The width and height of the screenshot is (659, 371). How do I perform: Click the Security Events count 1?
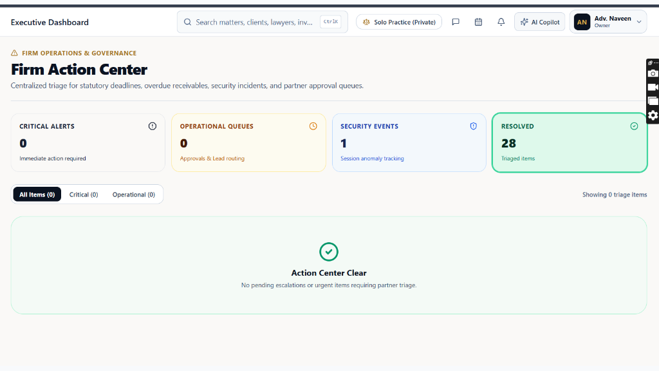click(344, 144)
